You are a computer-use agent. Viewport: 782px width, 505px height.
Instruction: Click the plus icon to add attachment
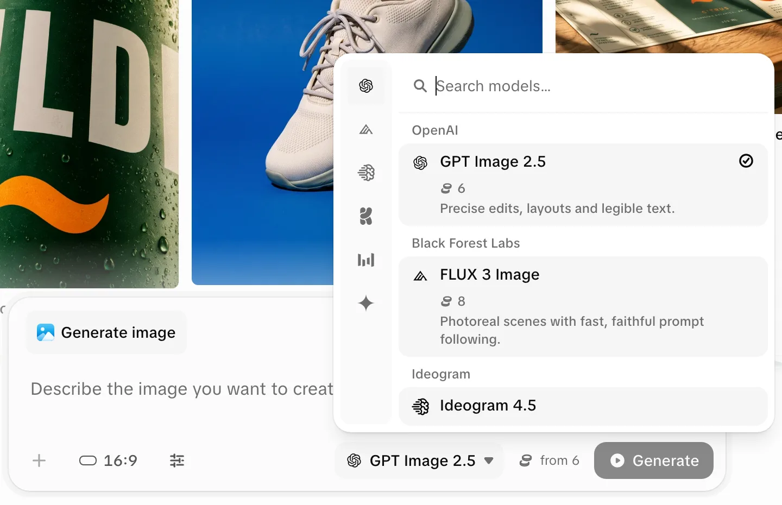click(39, 461)
